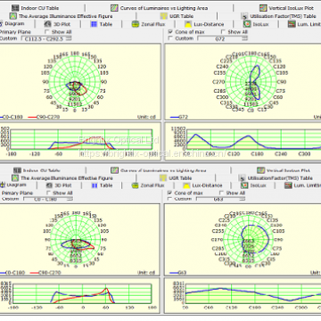This screenshot has width=321, height=321.
Task: Click the Zonal Flux icon in upper window
Action: pos(136,24)
